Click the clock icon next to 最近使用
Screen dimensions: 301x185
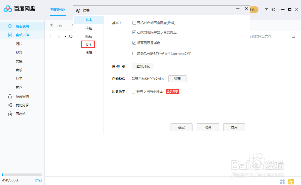pyautogui.click(x=10, y=26)
